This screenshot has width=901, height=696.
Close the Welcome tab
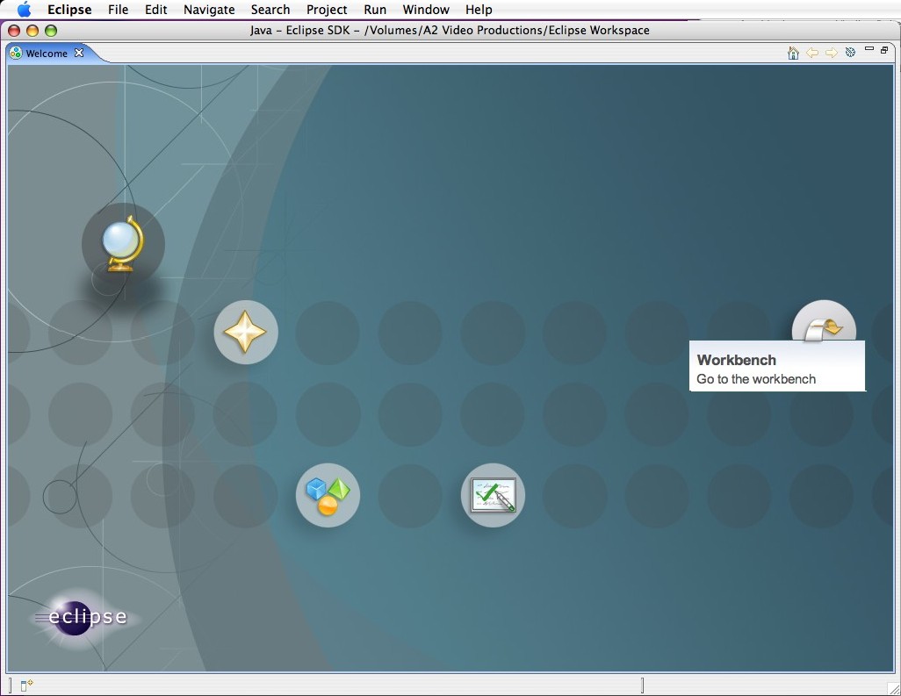coord(79,53)
